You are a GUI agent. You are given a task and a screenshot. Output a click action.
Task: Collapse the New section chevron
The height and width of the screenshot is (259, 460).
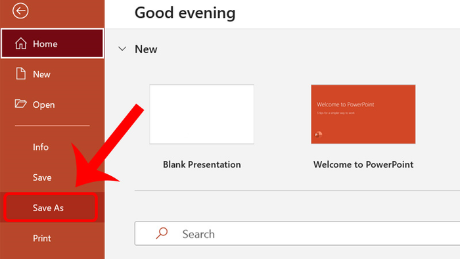click(x=122, y=49)
